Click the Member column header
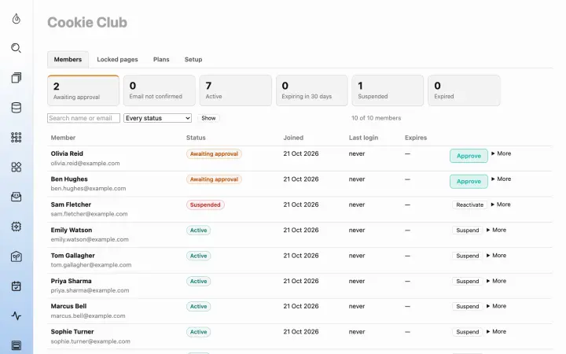This screenshot has height=354, width=566. [63, 138]
